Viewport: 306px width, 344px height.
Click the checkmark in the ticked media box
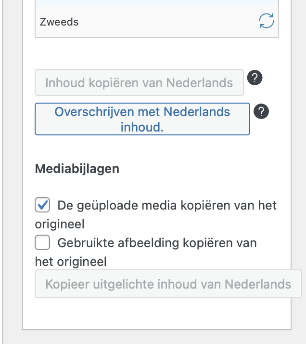coord(43,205)
